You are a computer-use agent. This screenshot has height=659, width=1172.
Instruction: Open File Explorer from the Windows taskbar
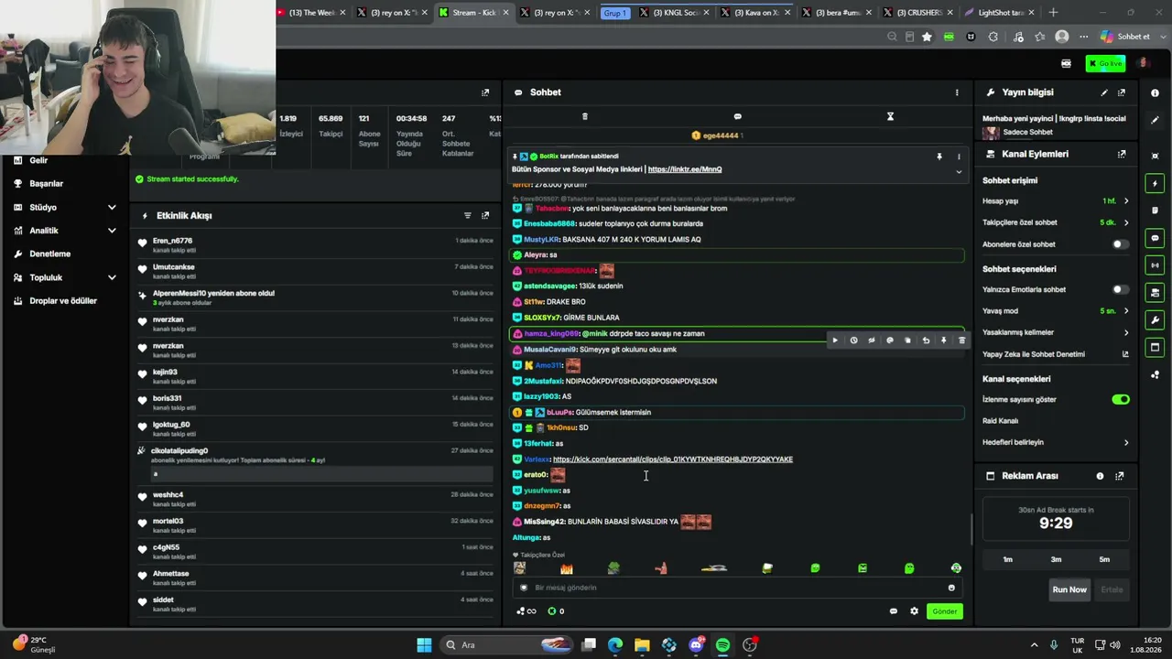point(642,645)
